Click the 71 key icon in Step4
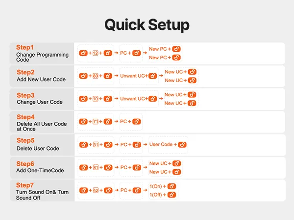The height and width of the screenshot is (220, 294). pyautogui.click(x=96, y=121)
